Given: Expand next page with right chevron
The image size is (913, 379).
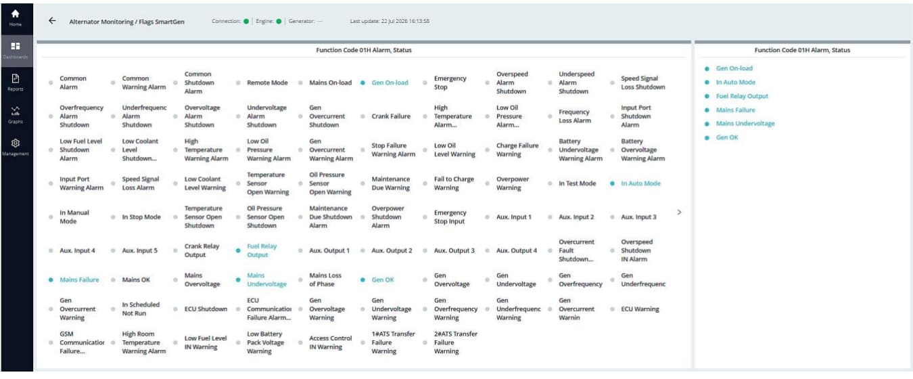Looking at the screenshot, I should pos(679,212).
